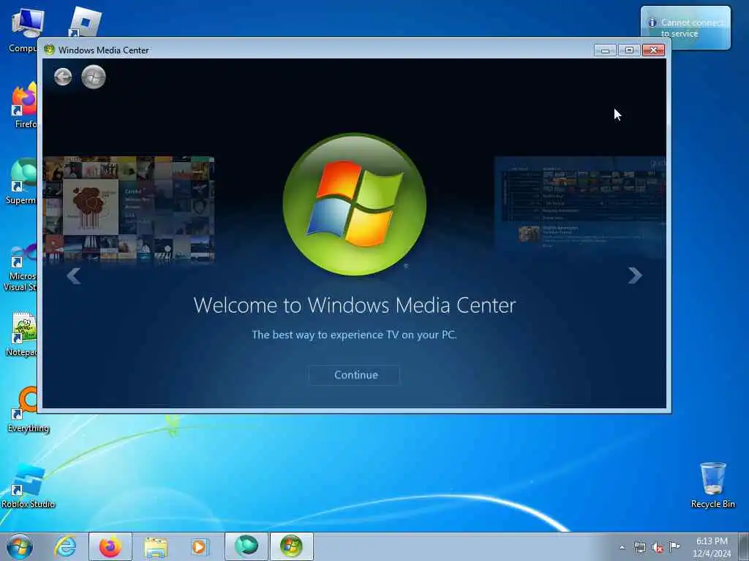Launch Internet Explorer from the taskbar
The image size is (749, 561).
point(65,546)
